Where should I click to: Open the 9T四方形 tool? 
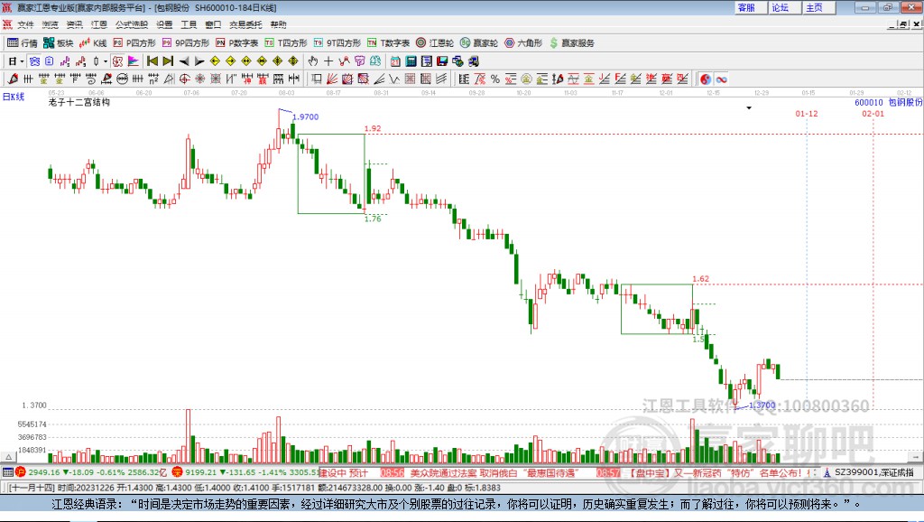337,43
